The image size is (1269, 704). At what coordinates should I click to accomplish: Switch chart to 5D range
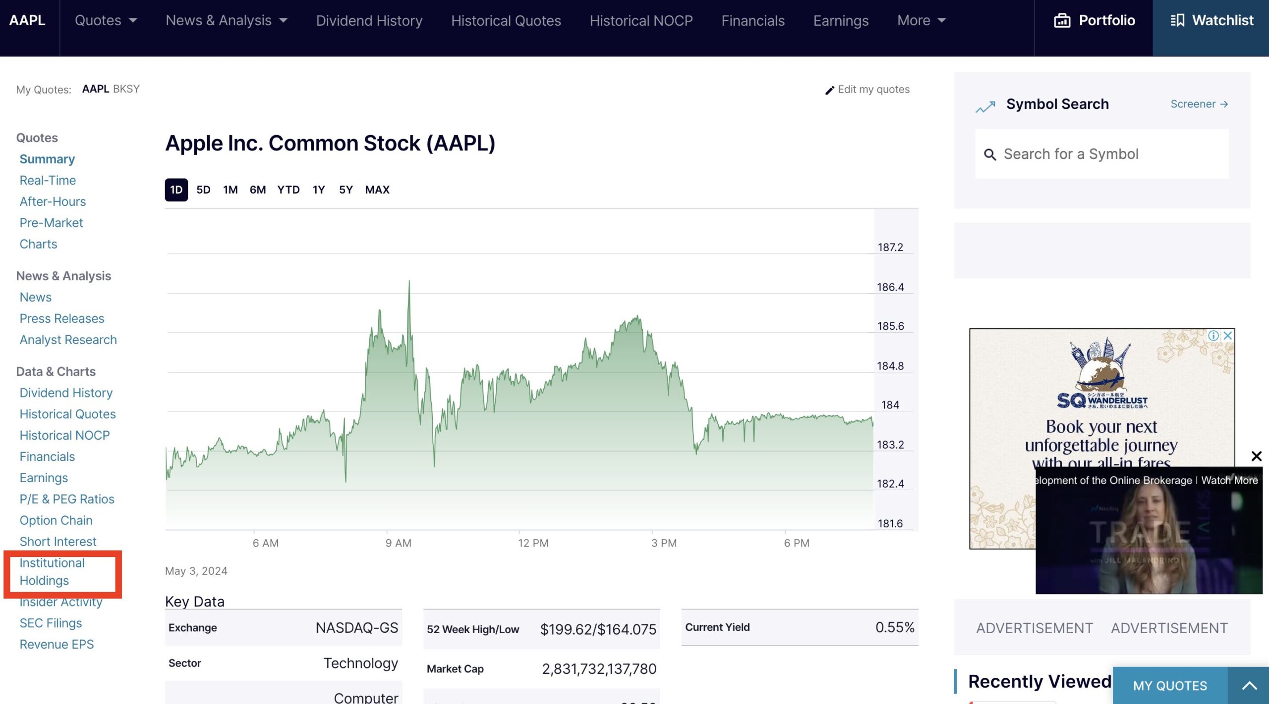pyautogui.click(x=203, y=190)
